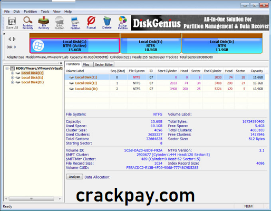Viewport: 271px width, 211px height.
Task: Create a New Partition from toolbar
Action: pyautogui.click(x=75, y=23)
